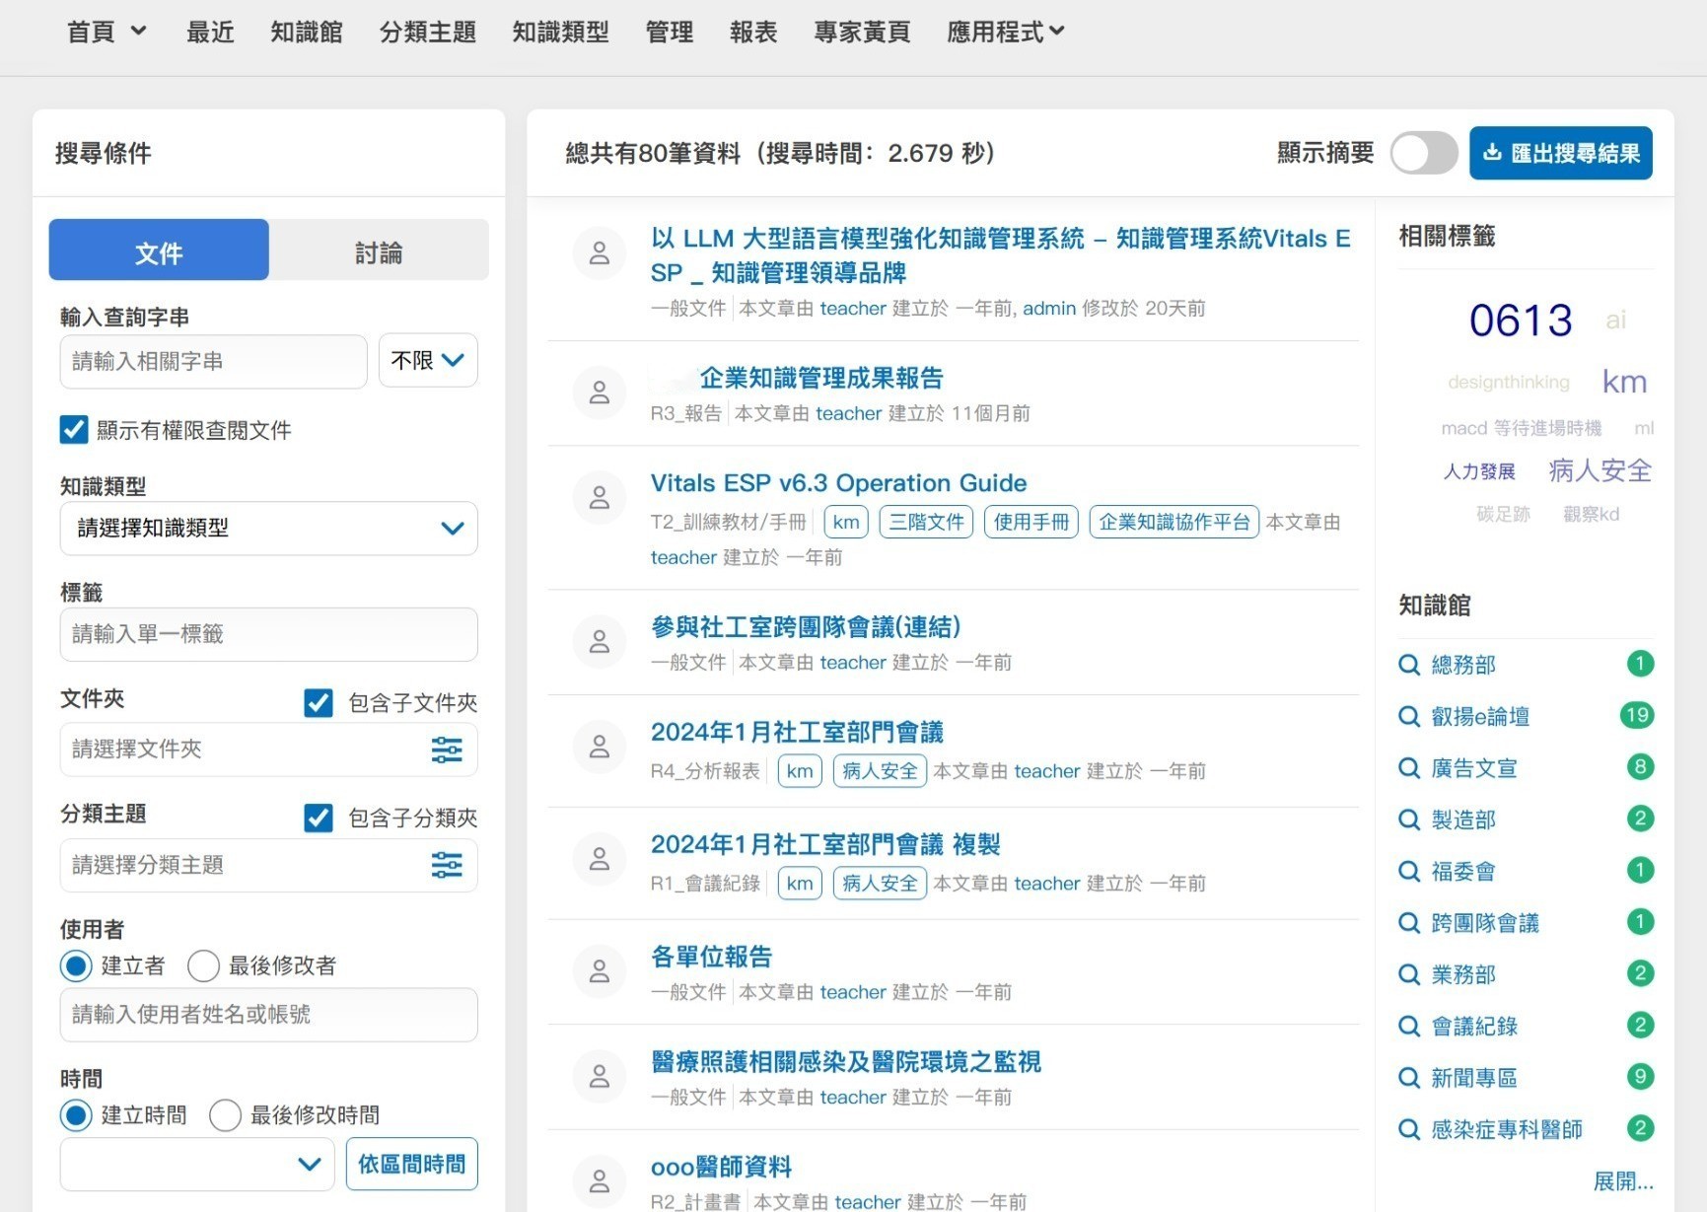1707x1212 pixels.
Task: Switch to the 討論 tab
Action: (x=379, y=250)
